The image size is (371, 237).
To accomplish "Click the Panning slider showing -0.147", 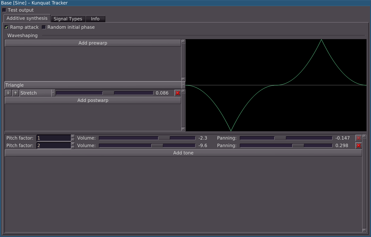I will click(286, 138).
